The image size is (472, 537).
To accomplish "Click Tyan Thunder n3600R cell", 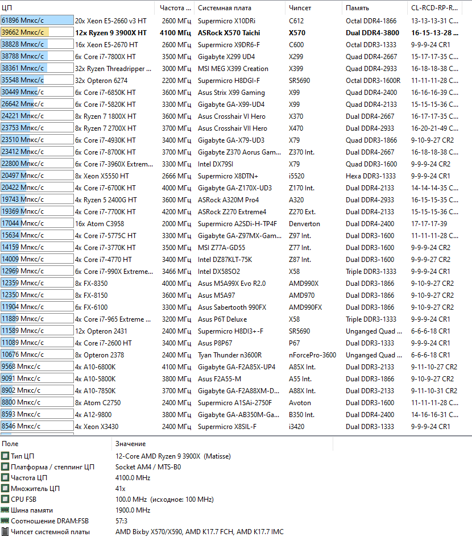I will click(230, 355).
